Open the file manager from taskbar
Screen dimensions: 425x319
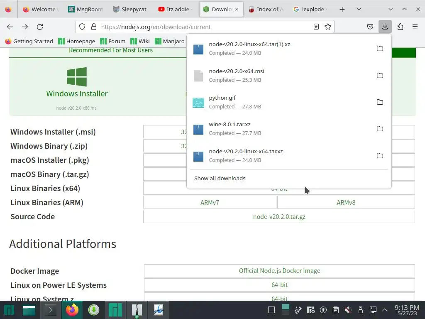click(29, 310)
